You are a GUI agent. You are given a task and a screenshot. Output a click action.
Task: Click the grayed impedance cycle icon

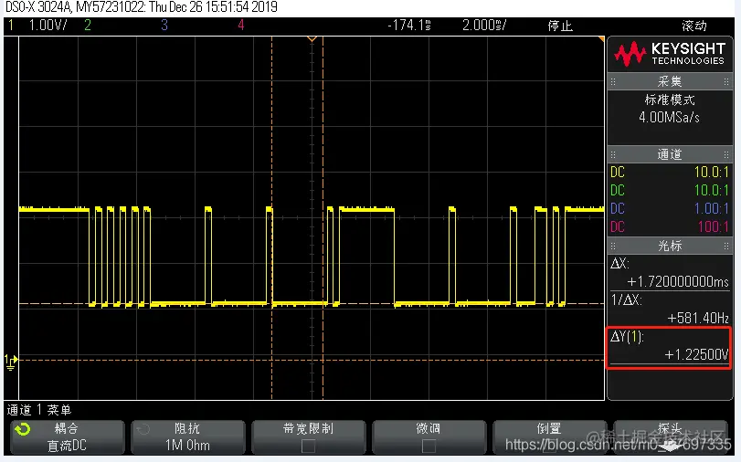click(143, 429)
